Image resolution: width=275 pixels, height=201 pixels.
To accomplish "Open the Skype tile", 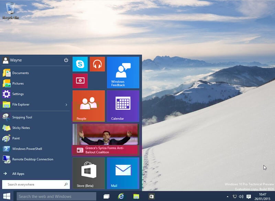I will point(80,64).
